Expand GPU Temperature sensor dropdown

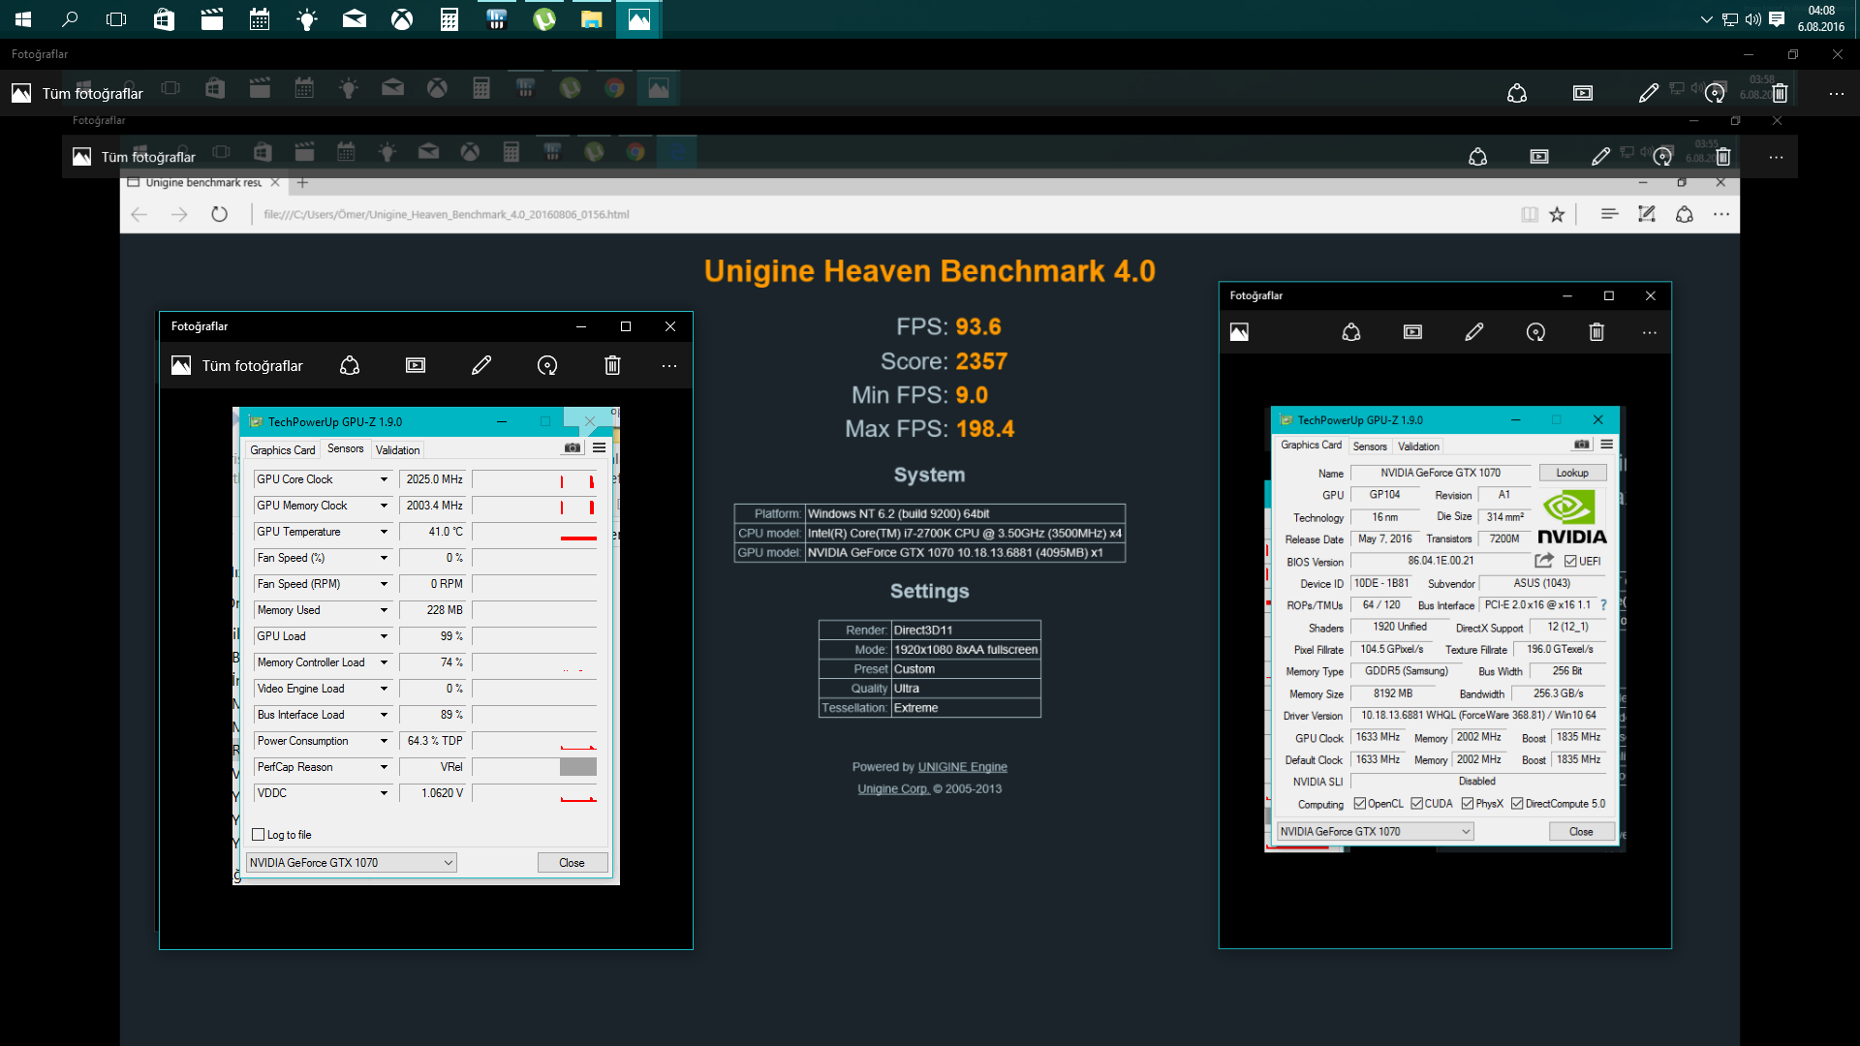pos(384,532)
